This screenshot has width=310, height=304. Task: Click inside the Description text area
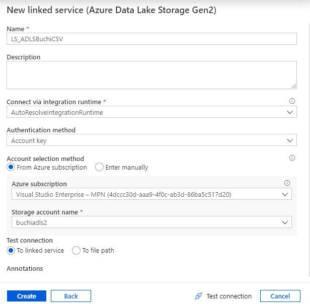(151, 75)
